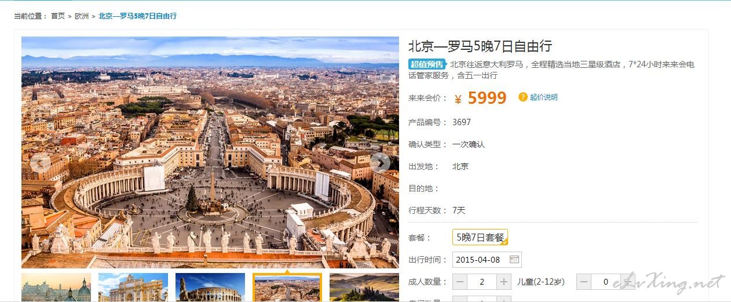This screenshot has width=731, height=302.
Task: Click the 超值预售 promotion tag
Action: click(x=427, y=64)
